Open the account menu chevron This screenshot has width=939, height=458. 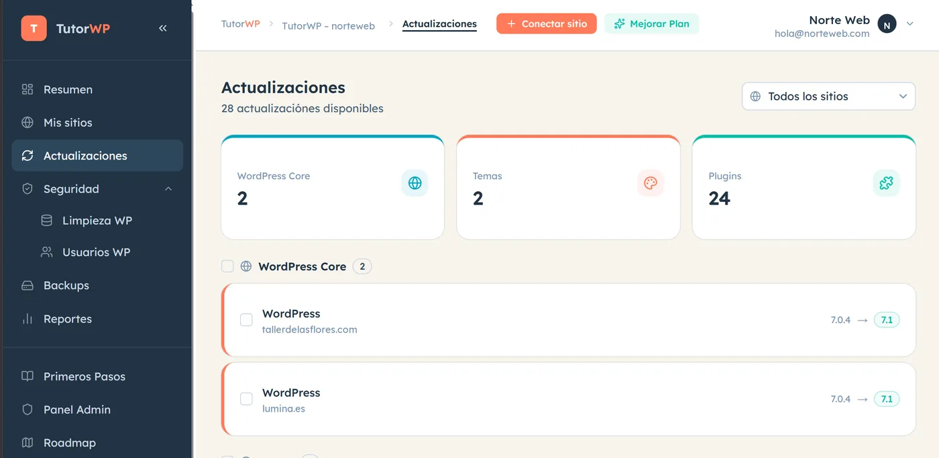910,24
